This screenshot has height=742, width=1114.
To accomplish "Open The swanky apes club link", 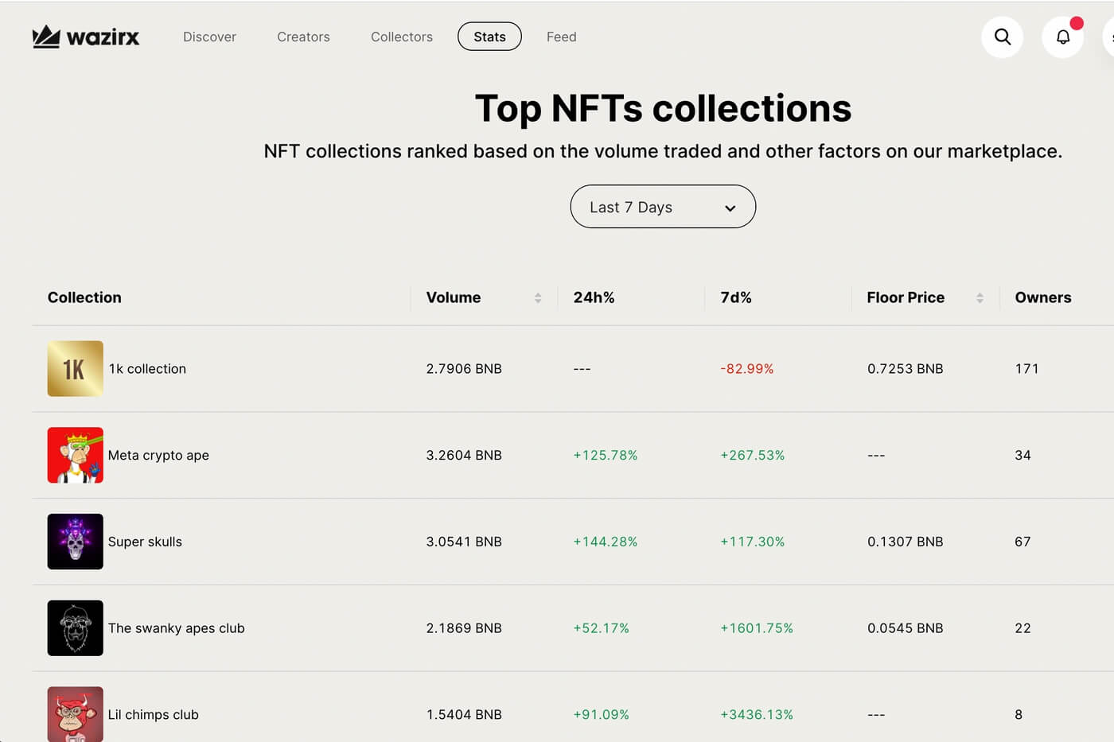I will coord(177,628).
